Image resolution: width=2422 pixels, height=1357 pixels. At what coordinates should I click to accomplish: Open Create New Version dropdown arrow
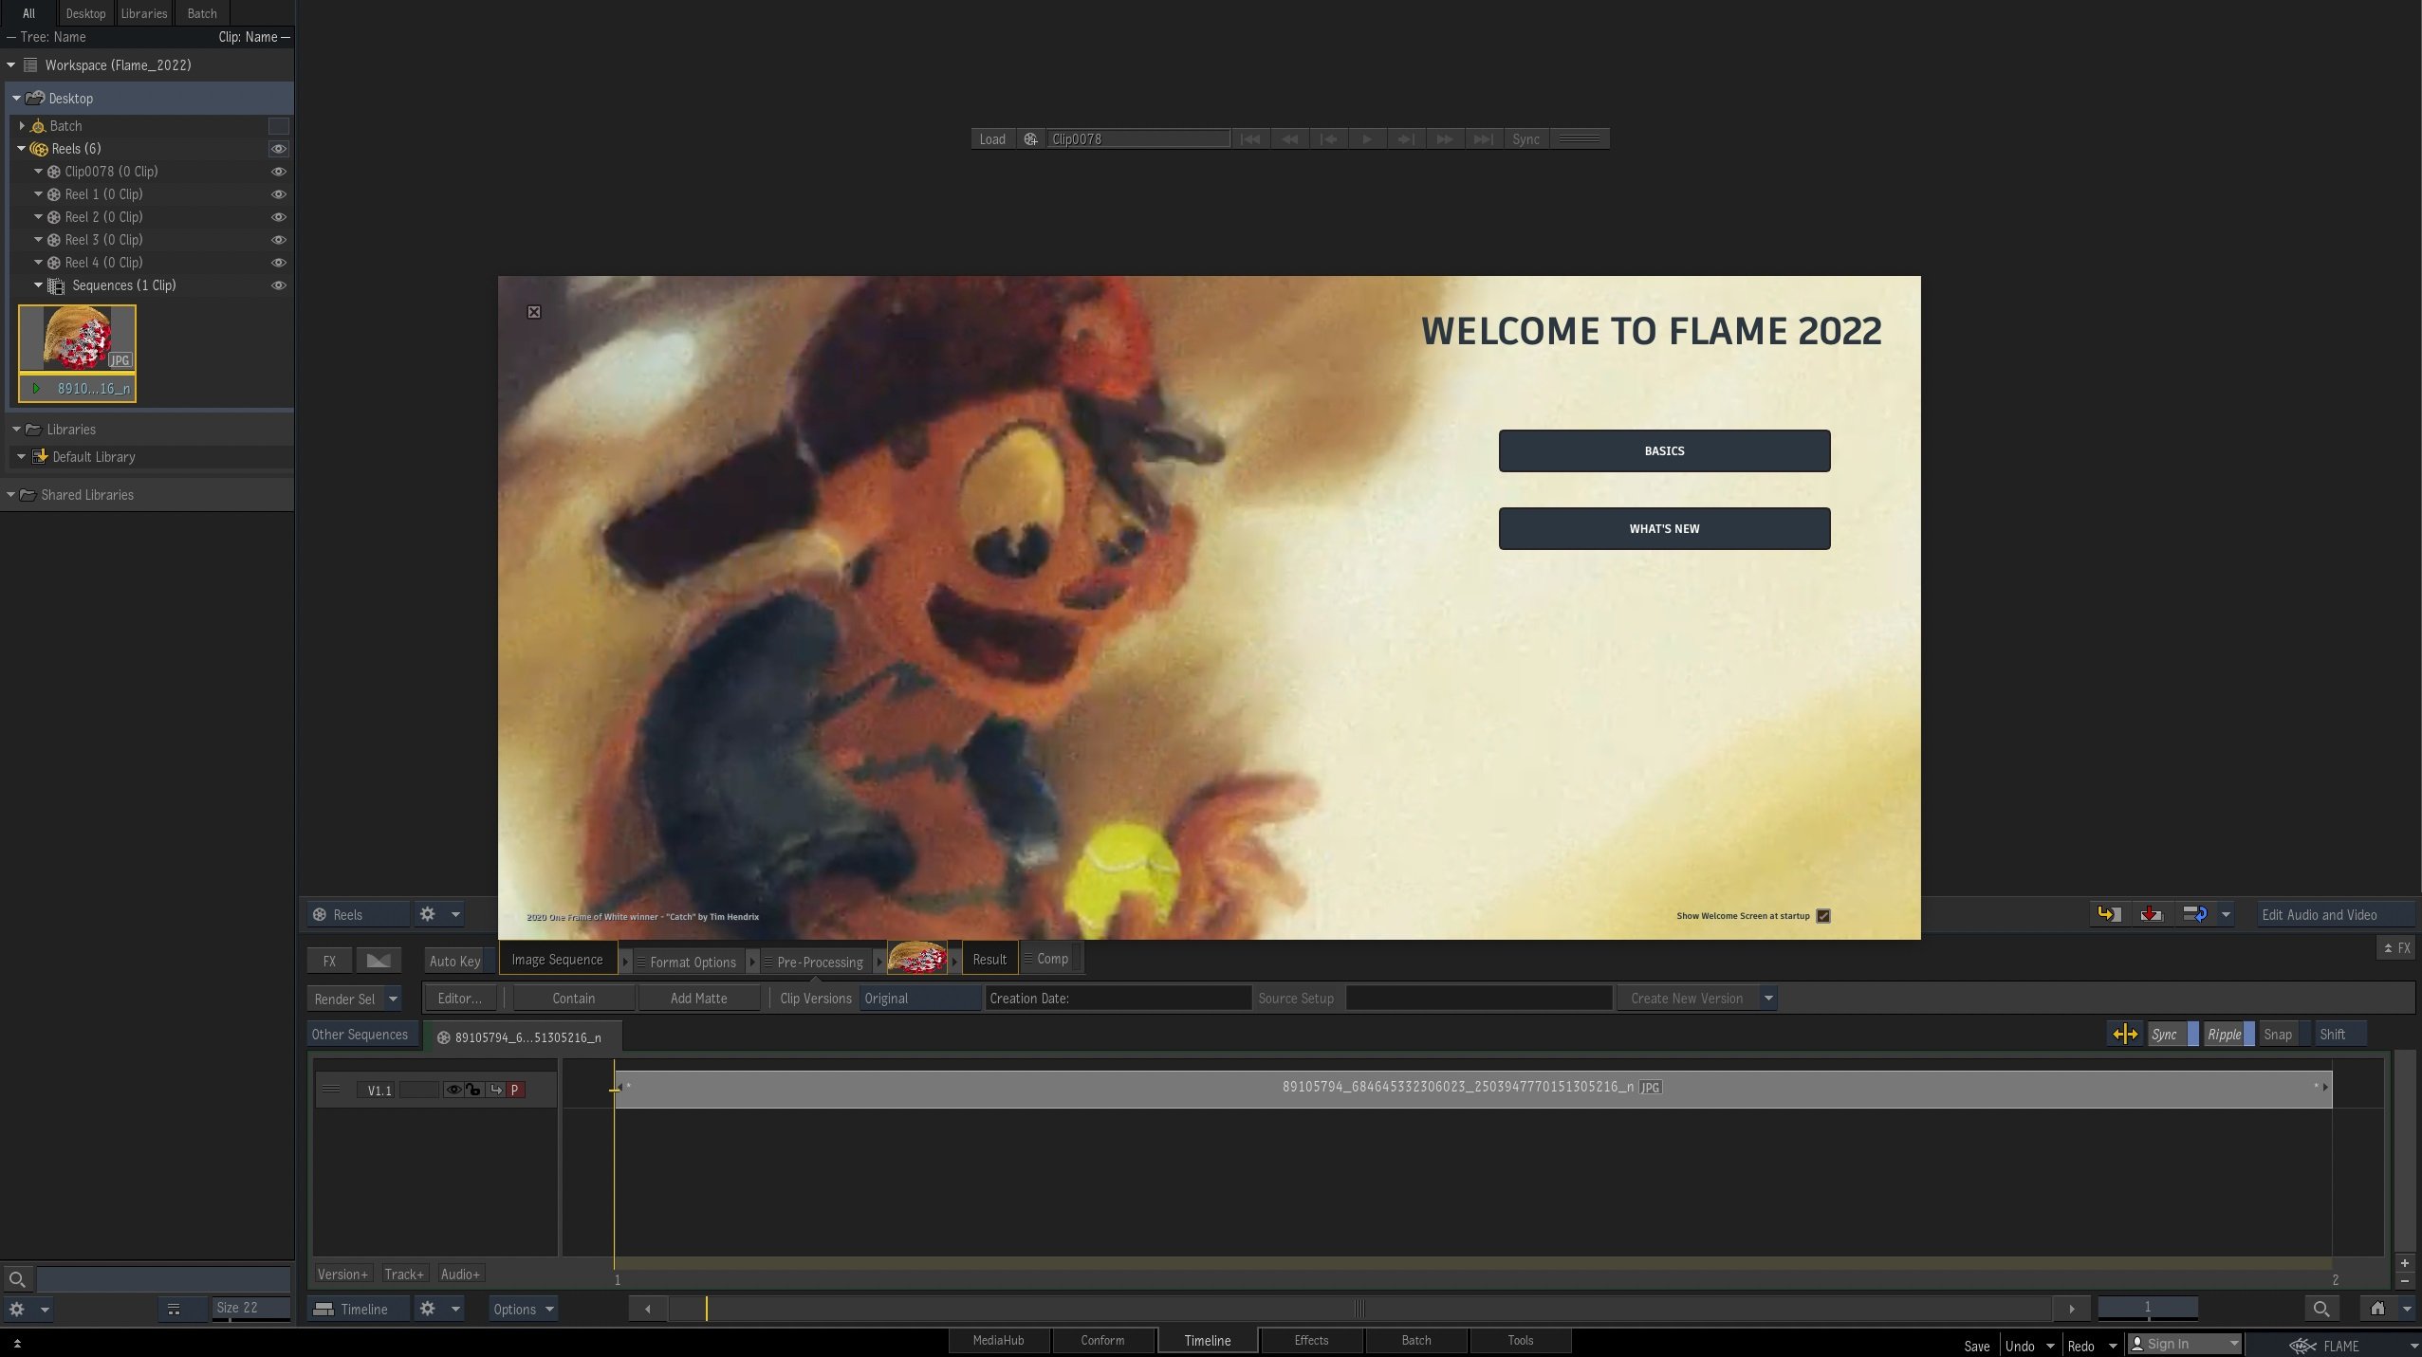click(1768, 999)
